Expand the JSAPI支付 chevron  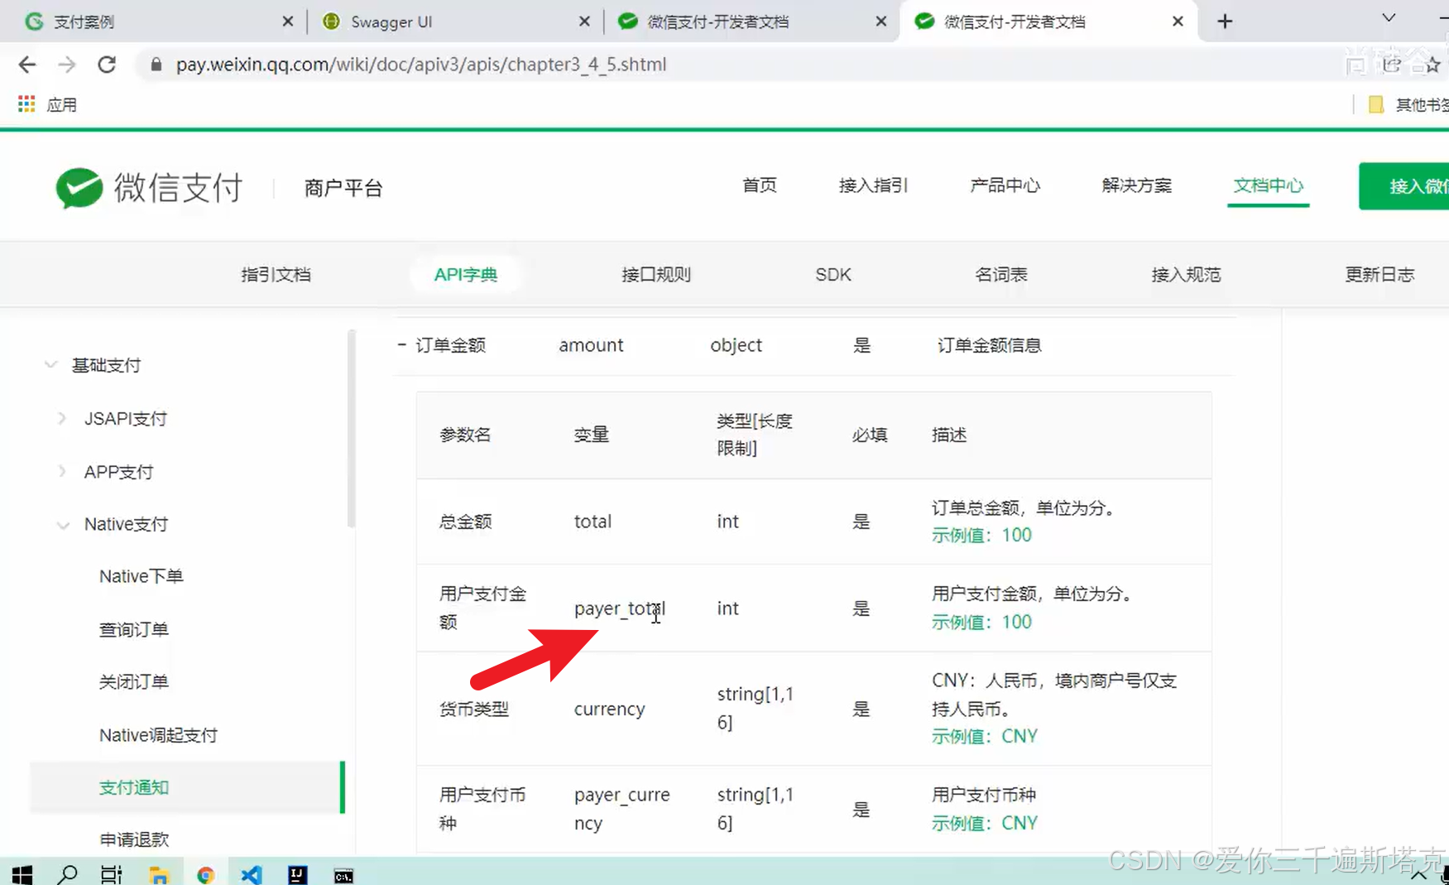(x=62, y=418)
